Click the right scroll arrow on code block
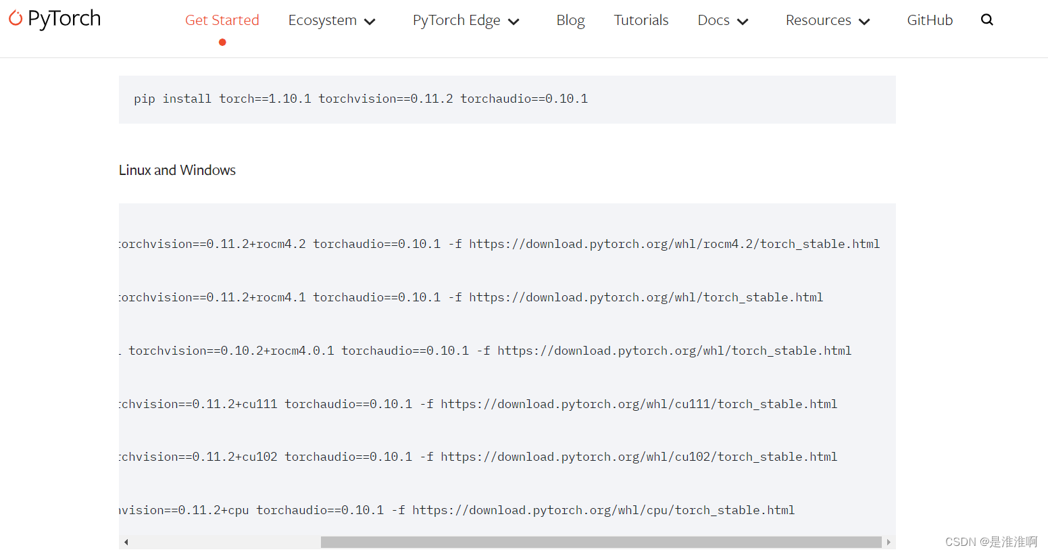Image resolution: width=1048 pixels, height=554 pixels. (x=890, y=541)
